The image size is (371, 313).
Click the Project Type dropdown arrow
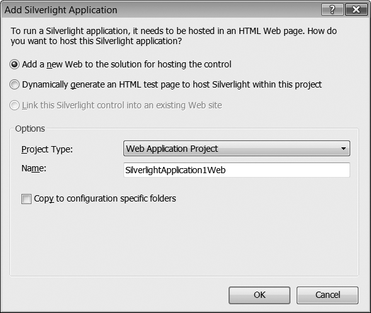pos(343,149)
